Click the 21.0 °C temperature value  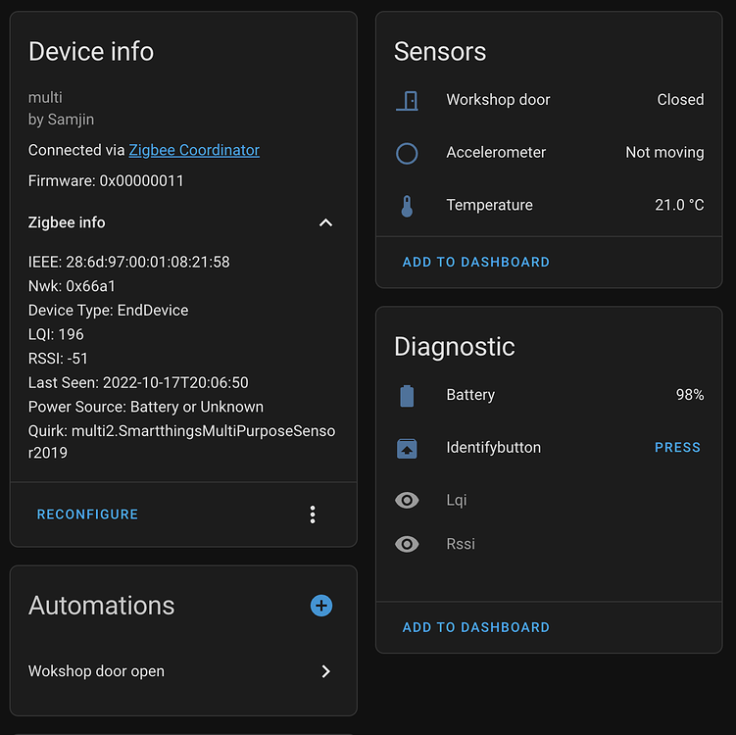click(x=679, y=205)
